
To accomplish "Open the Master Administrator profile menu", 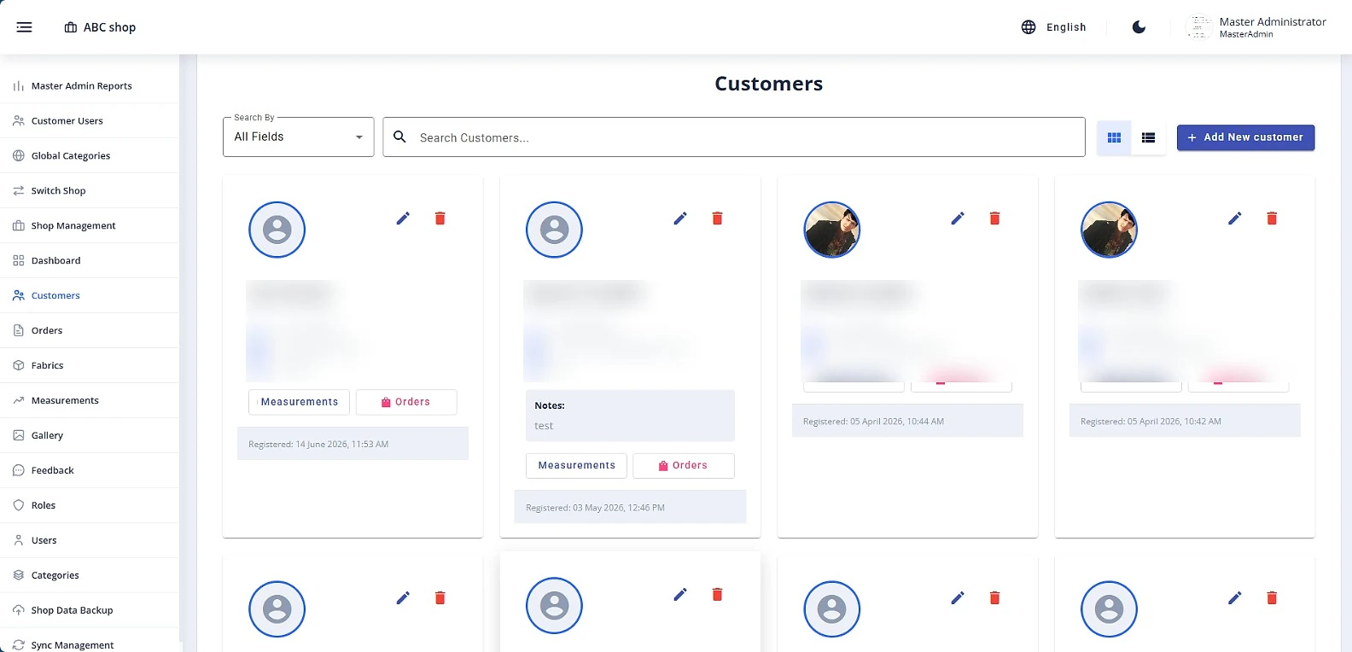I will tap(1256, 27).
